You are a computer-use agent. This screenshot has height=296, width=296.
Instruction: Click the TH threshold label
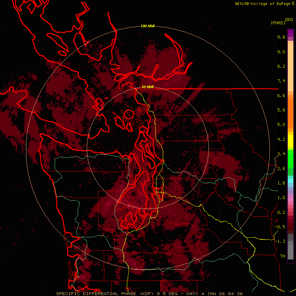pos(283,256)
